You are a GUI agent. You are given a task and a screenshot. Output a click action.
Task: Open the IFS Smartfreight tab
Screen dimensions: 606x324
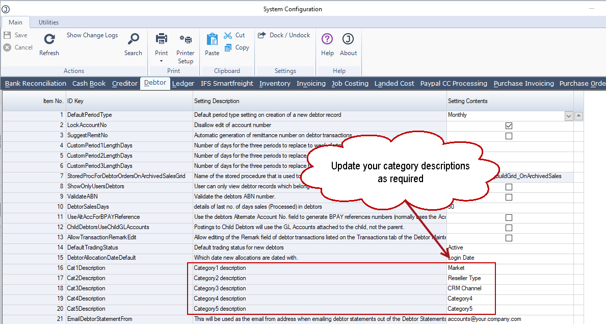pyautogui.click(x=227, y=84)
